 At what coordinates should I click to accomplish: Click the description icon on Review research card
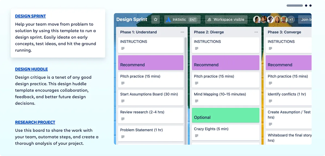122,118
